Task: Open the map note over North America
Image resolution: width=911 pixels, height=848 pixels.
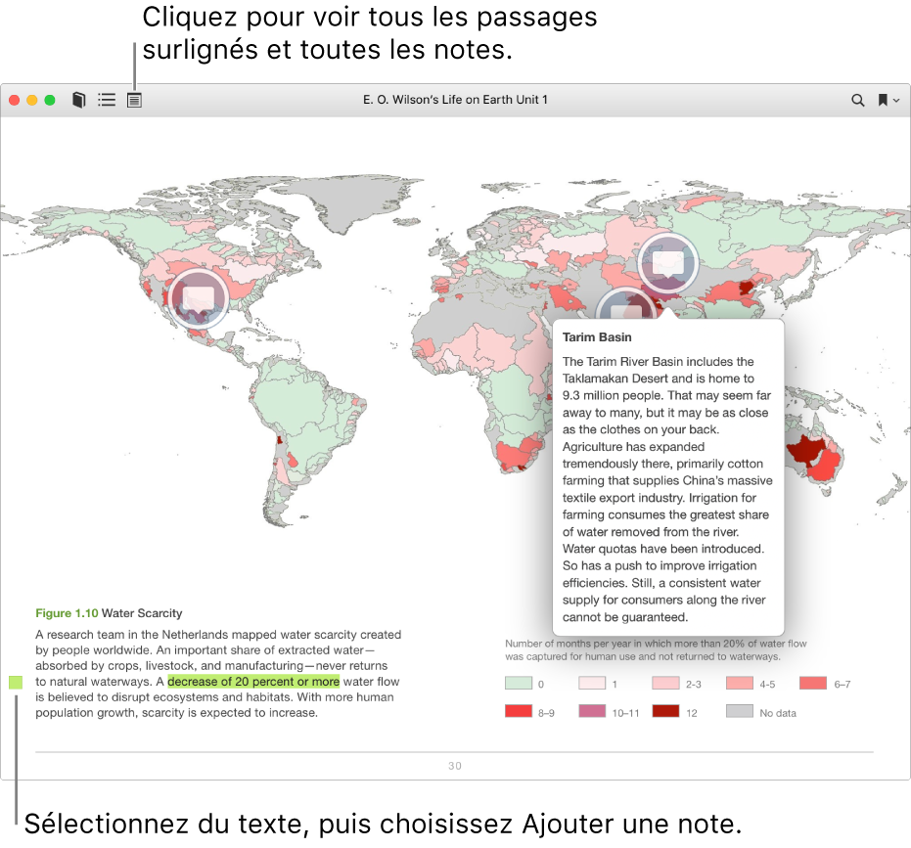Action: pos(198,298)
